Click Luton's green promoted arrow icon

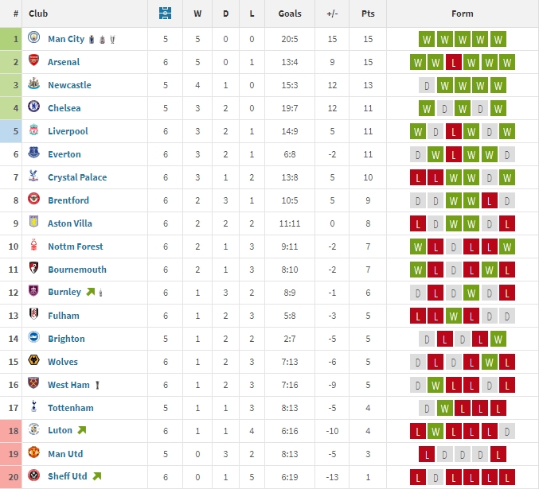(x=82, y=430)
